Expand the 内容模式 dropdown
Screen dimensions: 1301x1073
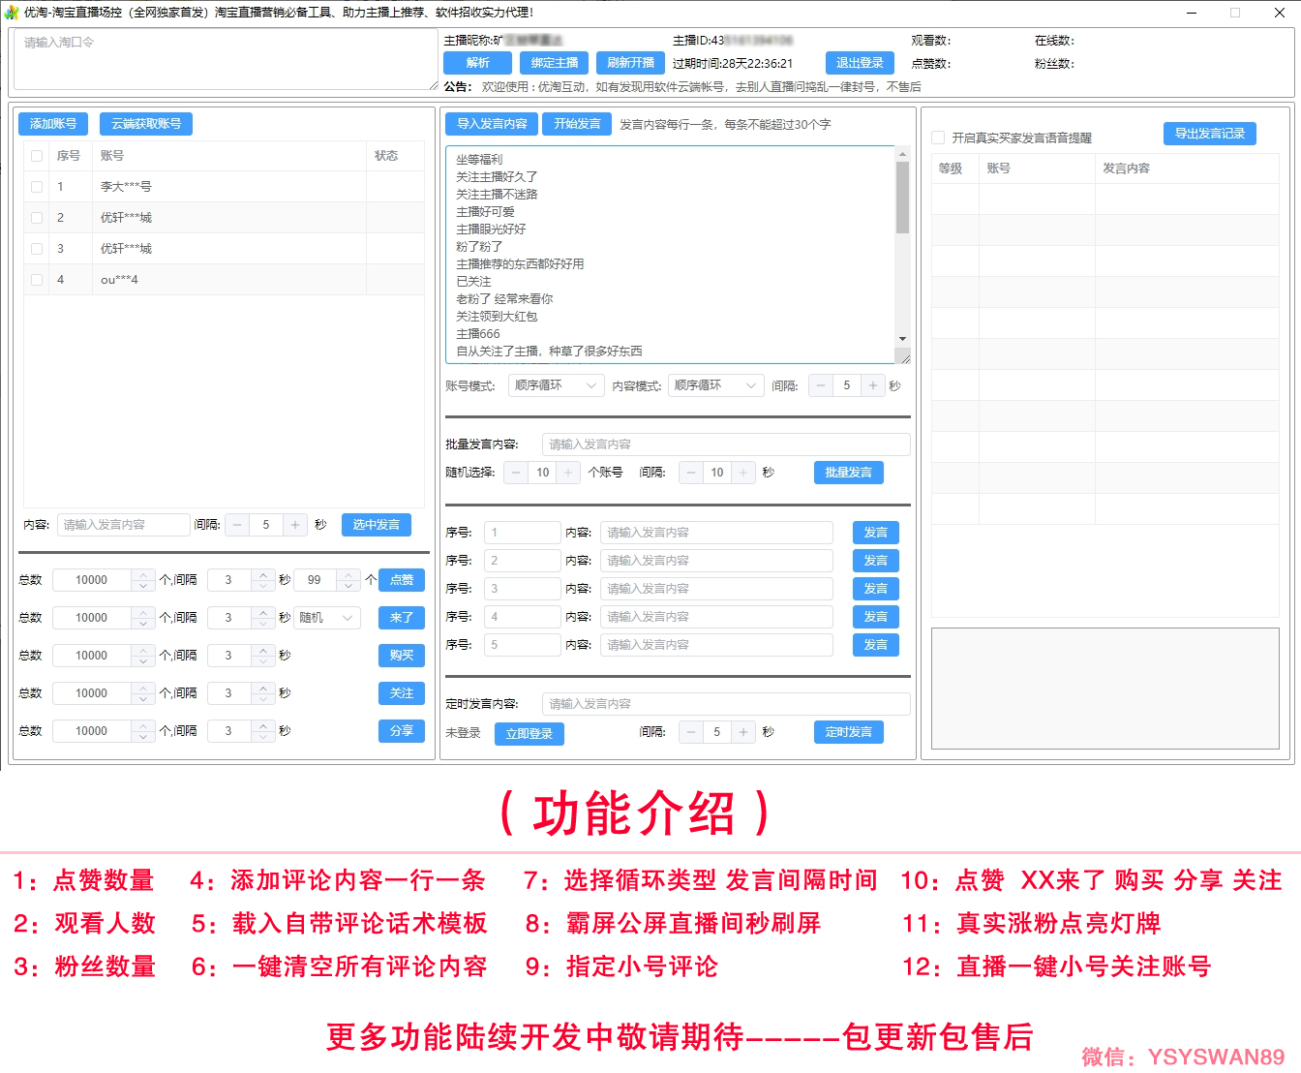(x=715, y=385)
